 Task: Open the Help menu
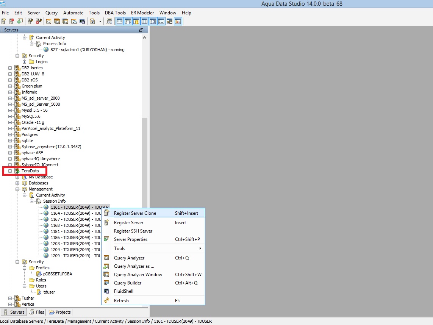click(186, 13)
